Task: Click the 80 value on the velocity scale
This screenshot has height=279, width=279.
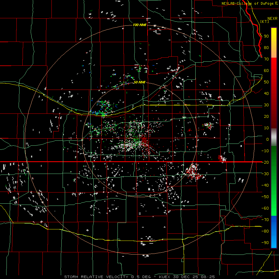Action: tap(266, 48)
